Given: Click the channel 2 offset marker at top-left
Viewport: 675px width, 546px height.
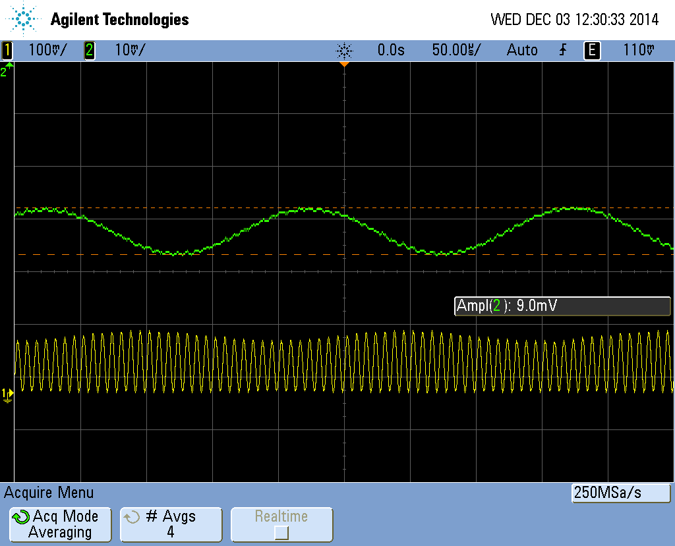Looking at the screenshot, I should click(x=7, y=71).
